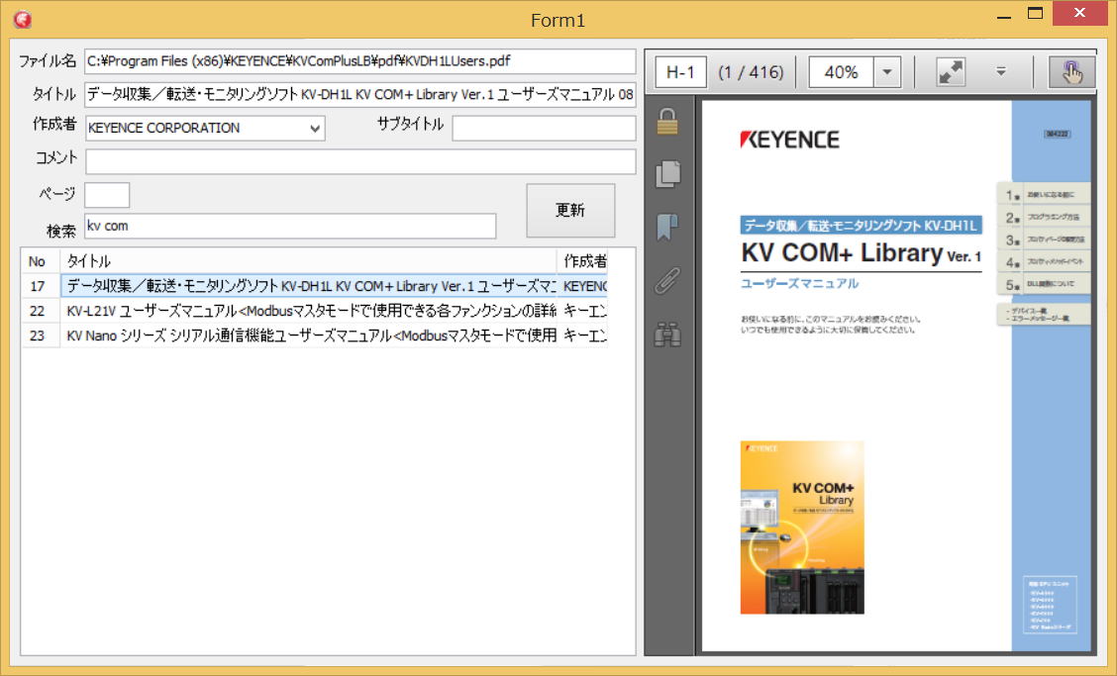Open the toolbar options small arrow
Screen dimensions: 1117x676
pos(1001,71)
